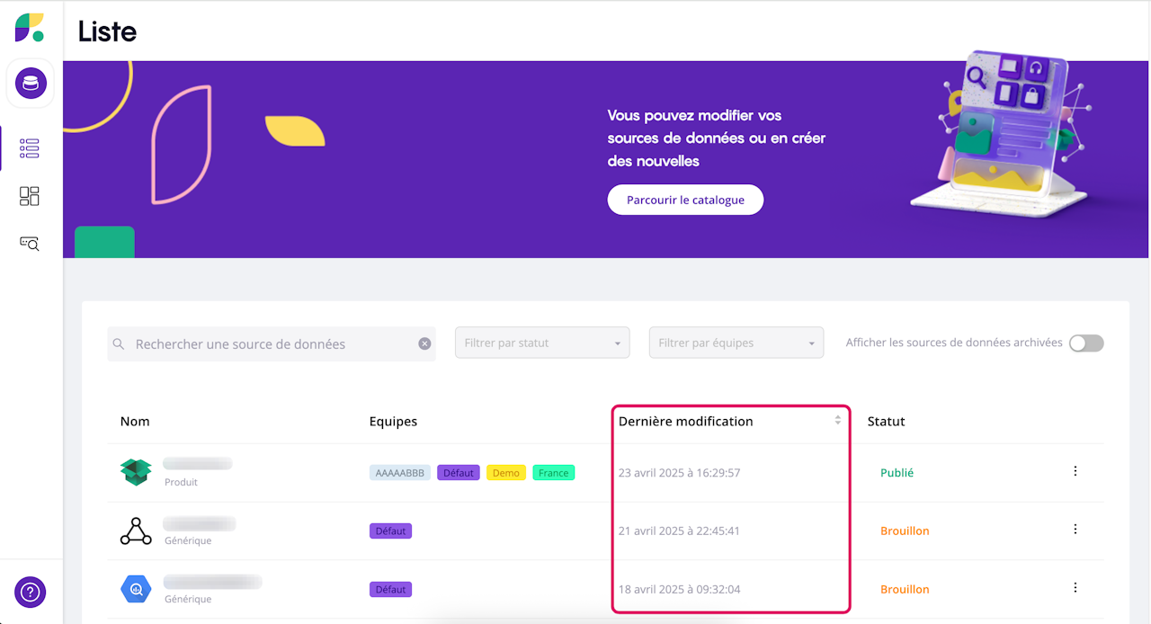Click the Nom column header
Image resolution: width=1151 pixels, height=624 pixels.
[135, 421]
